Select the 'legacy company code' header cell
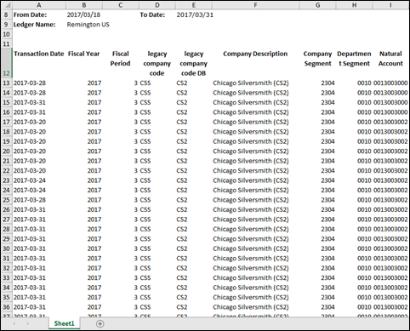Screen dimensions: 410x331 coord(157,63)
